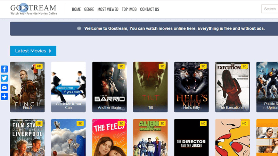Image resolution: width=278 pixels, height=156 pixels.
Task: Click the SD badge on Another Barrio
Action: [121, 66]
